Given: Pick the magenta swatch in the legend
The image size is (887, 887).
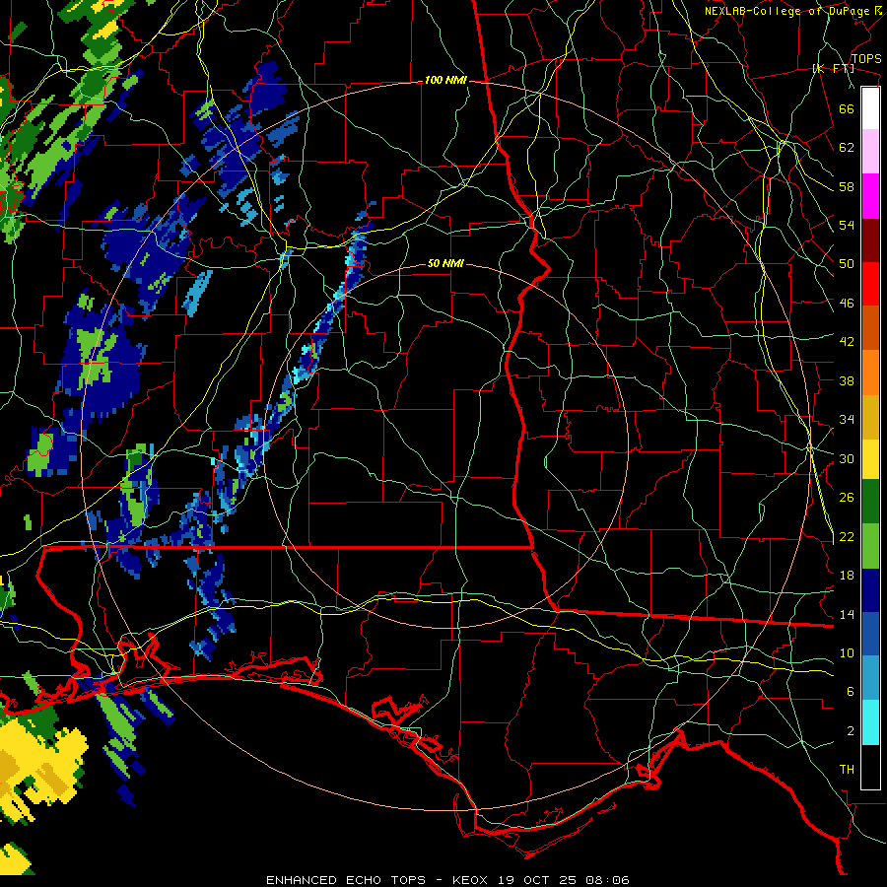Looking at the screenshot, I should click(870, 196).
